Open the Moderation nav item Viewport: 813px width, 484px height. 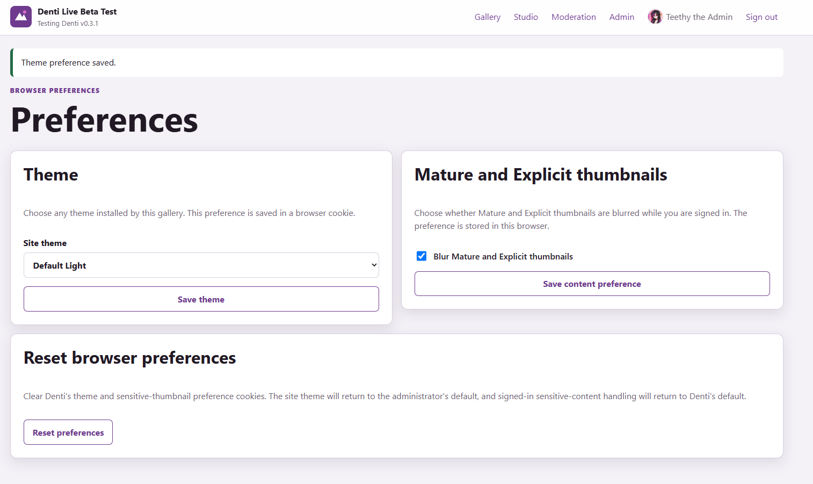[x=574, y=17]
